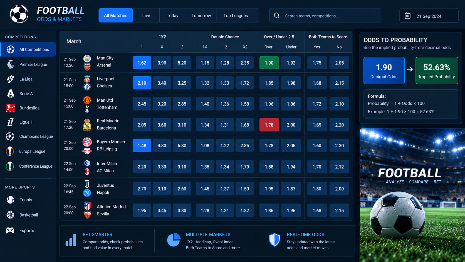This screenshot has height=262, width=465.
Task: Click the Conference League trophy icon
Action: click(10, 166)
